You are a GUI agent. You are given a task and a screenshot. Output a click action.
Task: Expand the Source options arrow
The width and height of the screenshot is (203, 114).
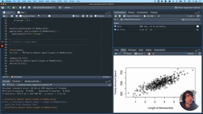106,16
